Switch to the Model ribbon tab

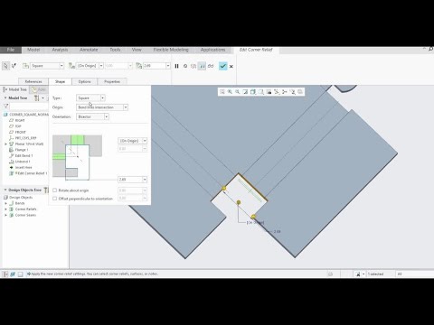point(33,50)
